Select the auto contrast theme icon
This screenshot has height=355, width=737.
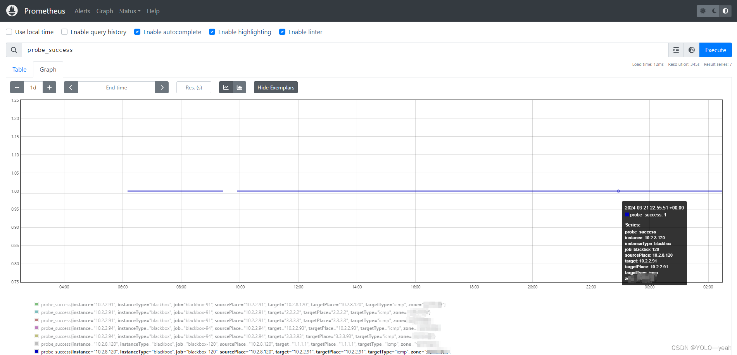coord(725,11)
